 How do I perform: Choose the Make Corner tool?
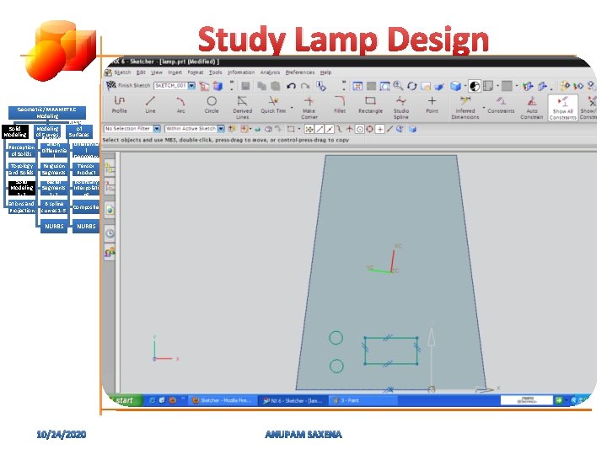(309, 107)
